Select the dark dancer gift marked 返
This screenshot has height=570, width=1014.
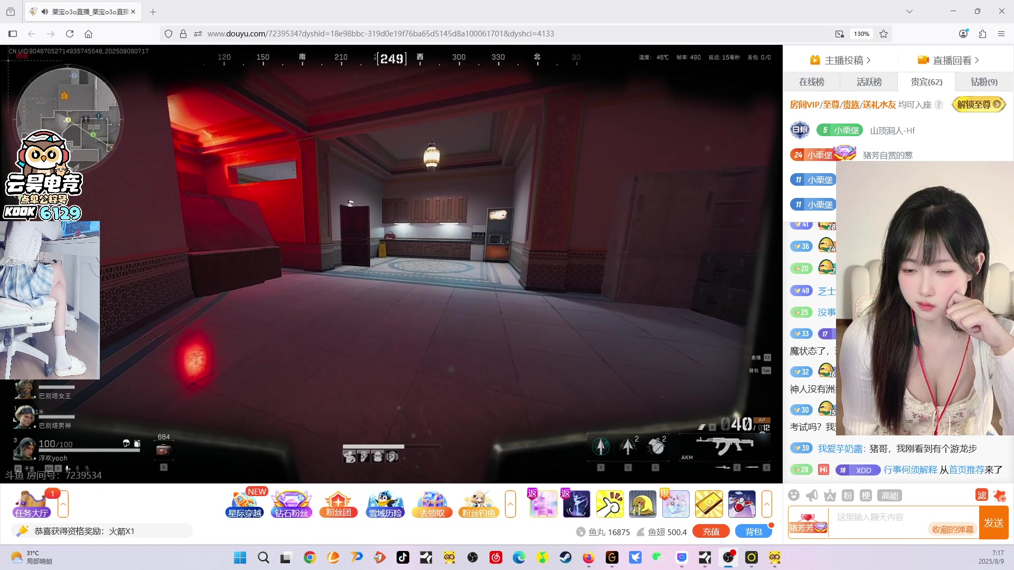576,503
